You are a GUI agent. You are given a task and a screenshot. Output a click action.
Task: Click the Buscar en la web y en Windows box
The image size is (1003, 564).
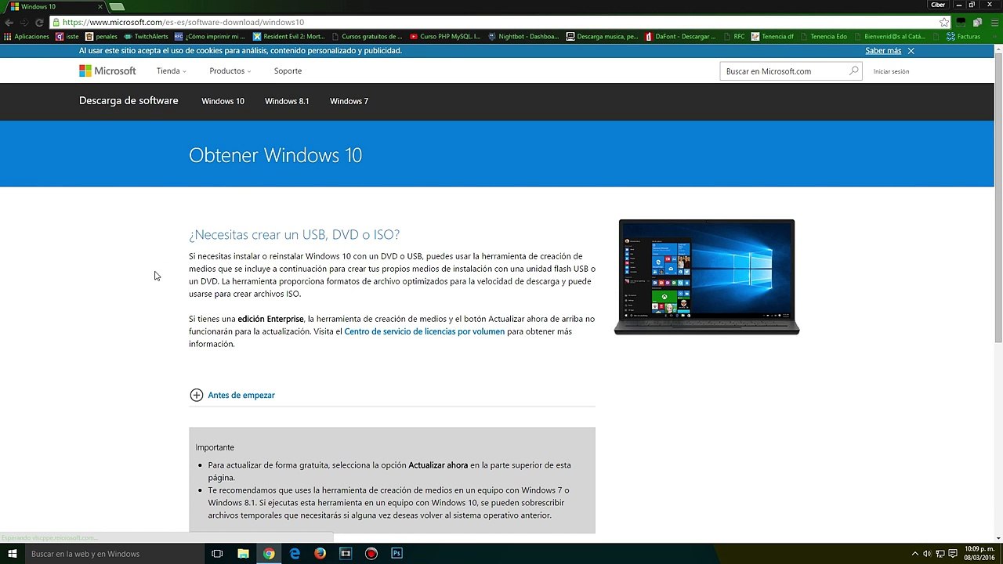114,554
